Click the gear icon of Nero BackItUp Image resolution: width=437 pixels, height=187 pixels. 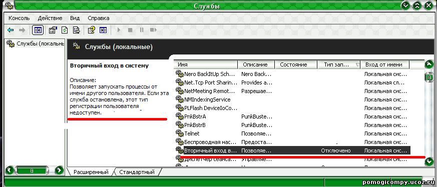(x=180, y=73)
